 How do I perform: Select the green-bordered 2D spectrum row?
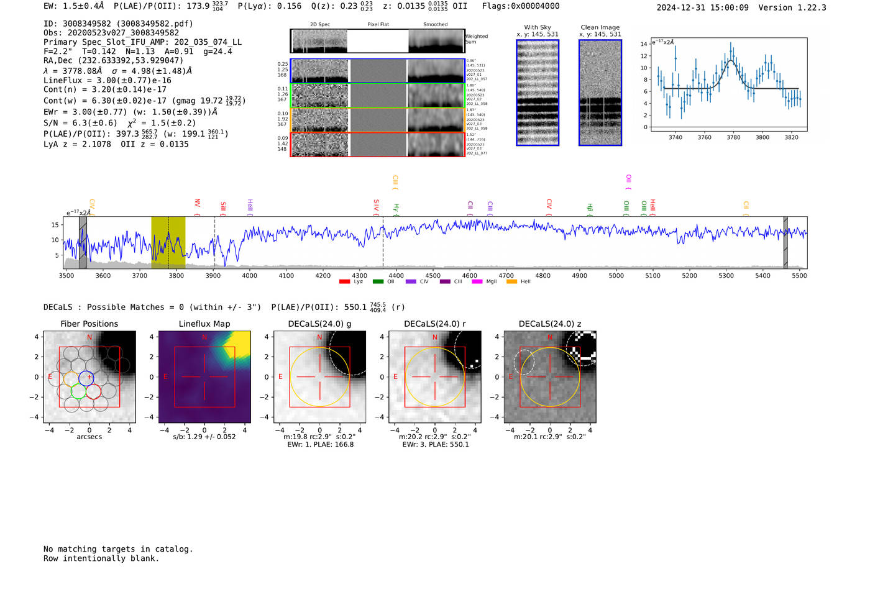click(x=378, y=95)
